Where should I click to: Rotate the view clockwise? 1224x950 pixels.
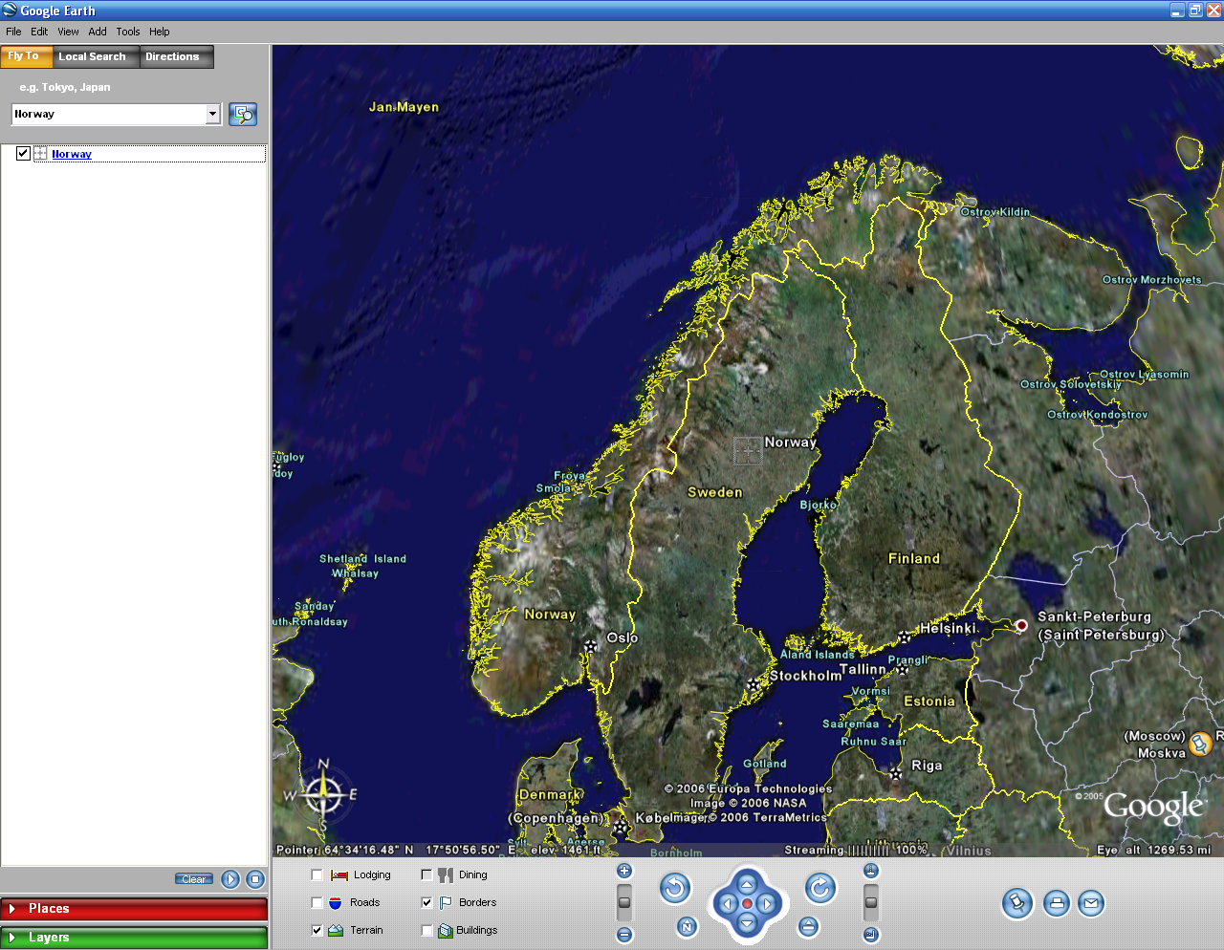(x=820, y=889)
